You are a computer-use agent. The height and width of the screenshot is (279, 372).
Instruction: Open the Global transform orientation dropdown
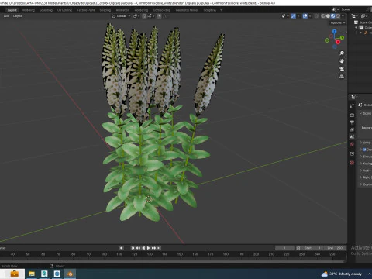(121, 16)
